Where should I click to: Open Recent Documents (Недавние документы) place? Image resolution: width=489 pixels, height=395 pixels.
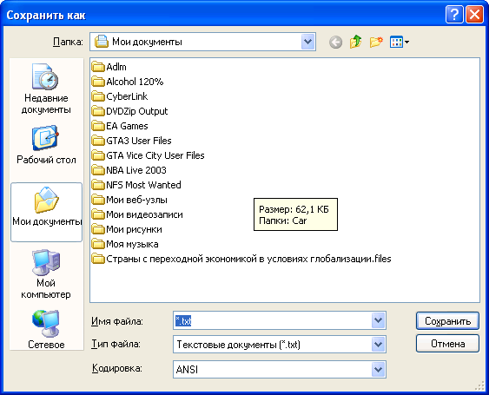coord(46,89)
